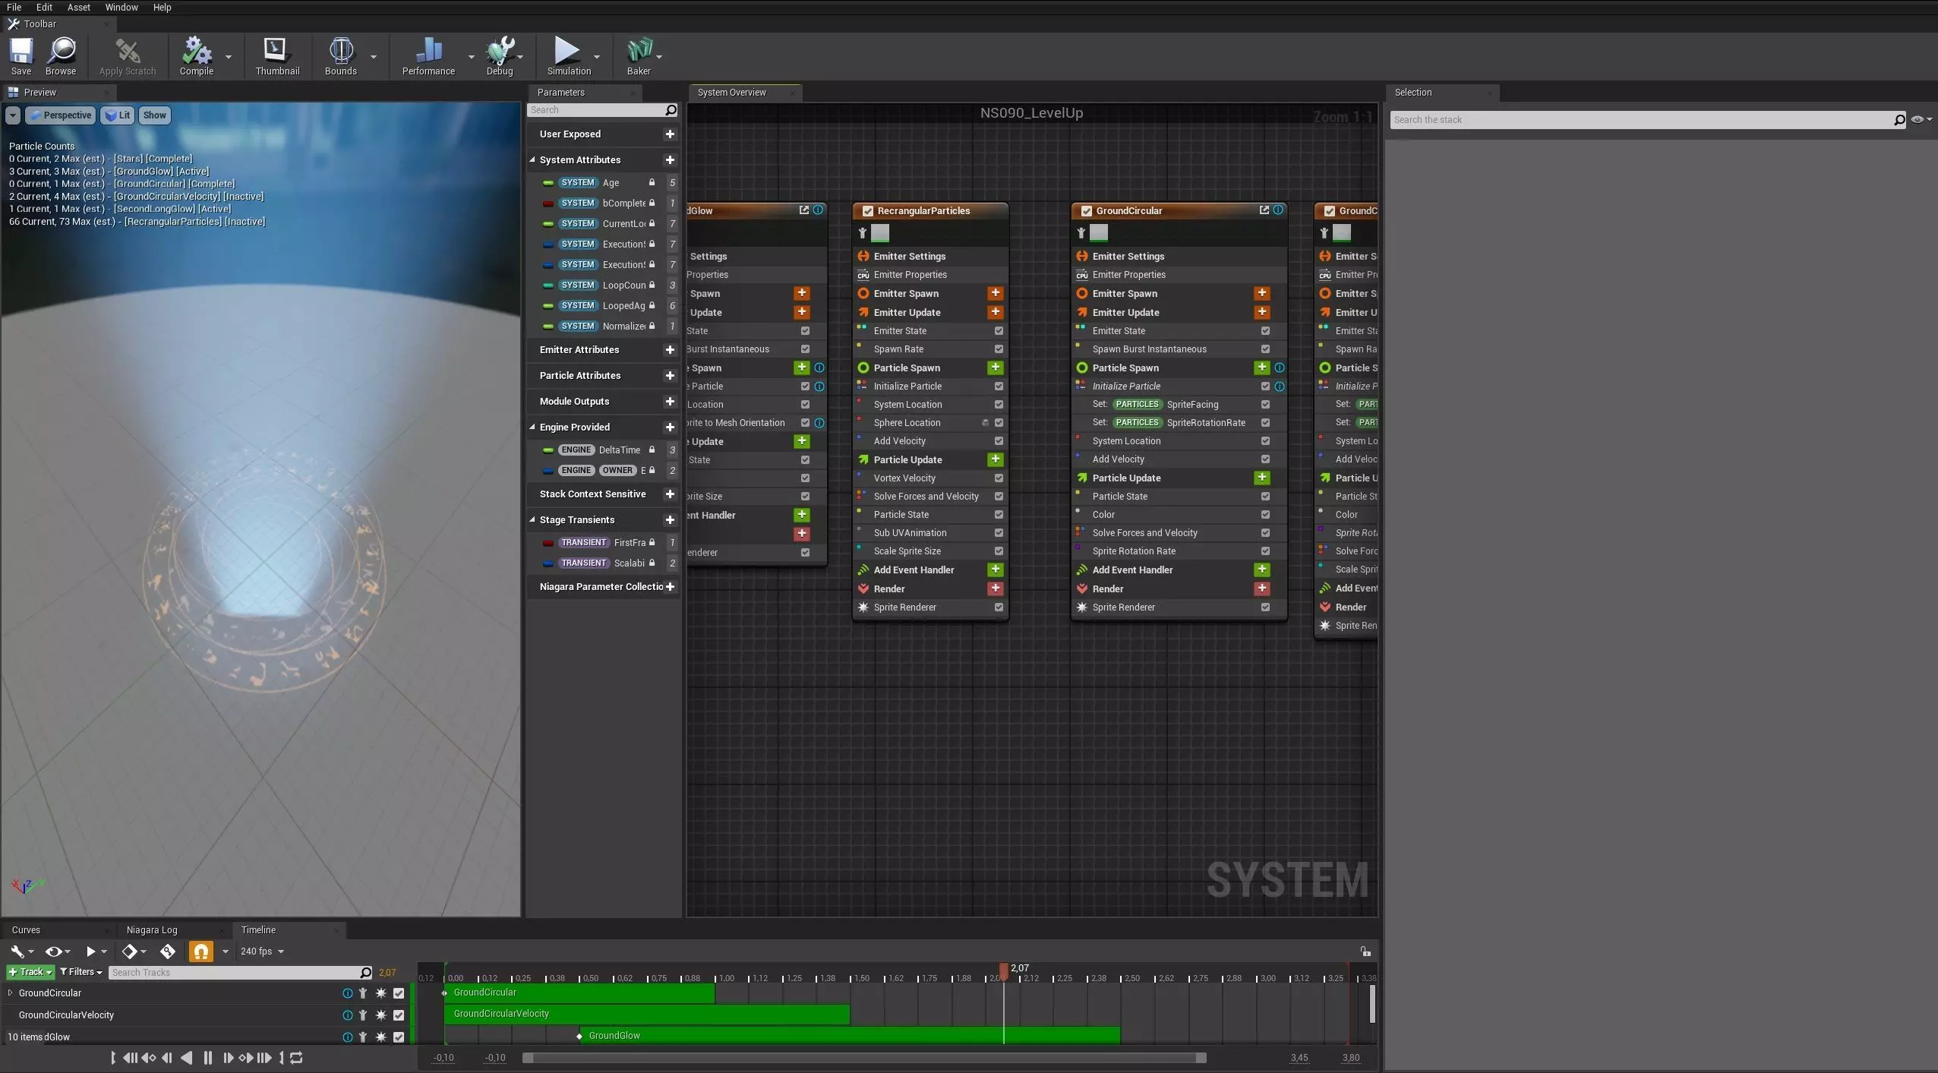Toggle the orange snapping magnet in timeline
1938x1073 pixels.
tap(201, 951)
